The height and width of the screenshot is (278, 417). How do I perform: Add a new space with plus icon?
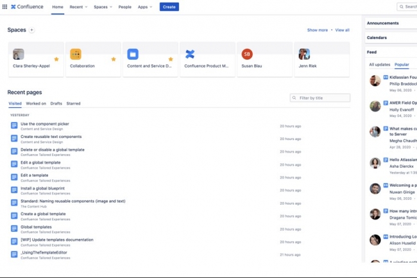pyautogui.click(x=31, y=30)
